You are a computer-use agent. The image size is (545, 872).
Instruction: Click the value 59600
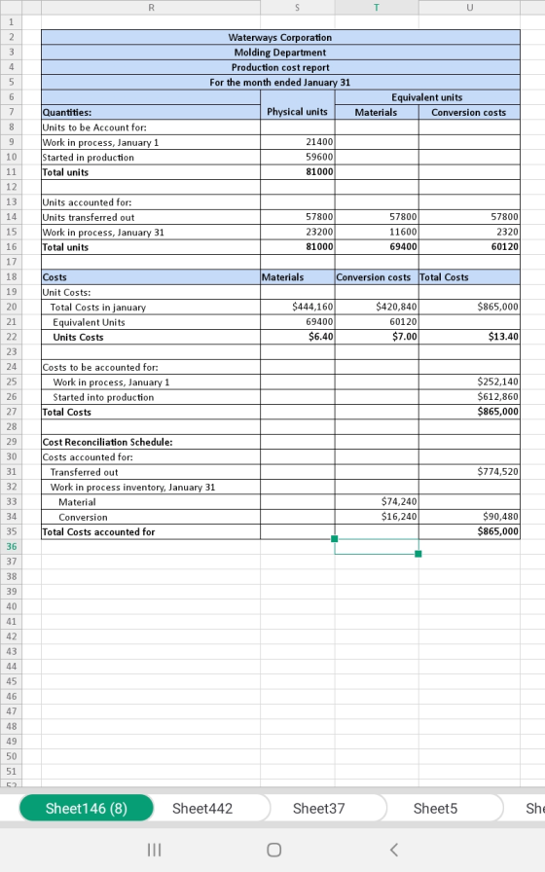319,157
